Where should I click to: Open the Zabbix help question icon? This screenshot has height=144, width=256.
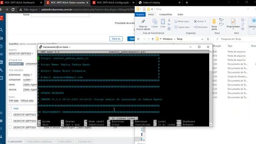[1, 129]
